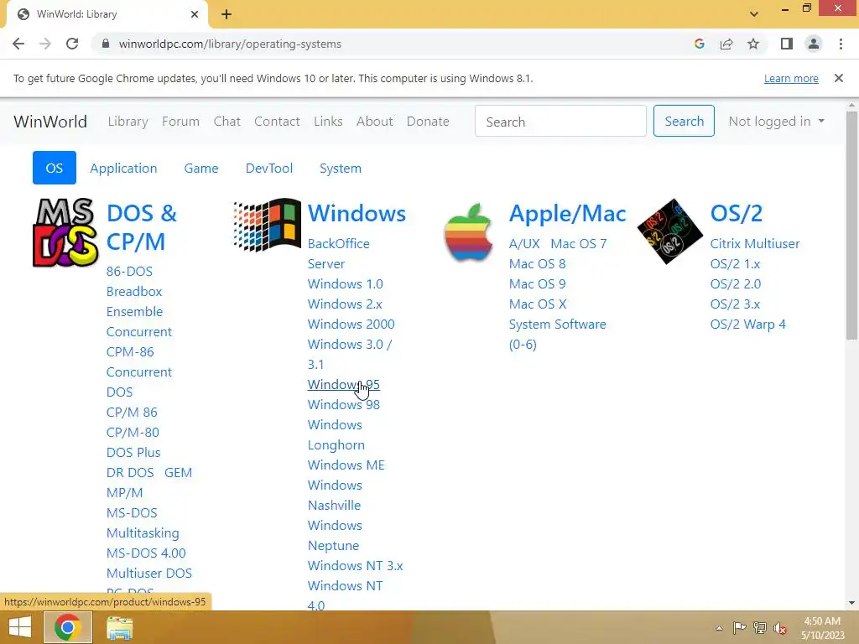Click the rainbow Apple logo
The image size is (859, 644).
click(x=468, y=232)
